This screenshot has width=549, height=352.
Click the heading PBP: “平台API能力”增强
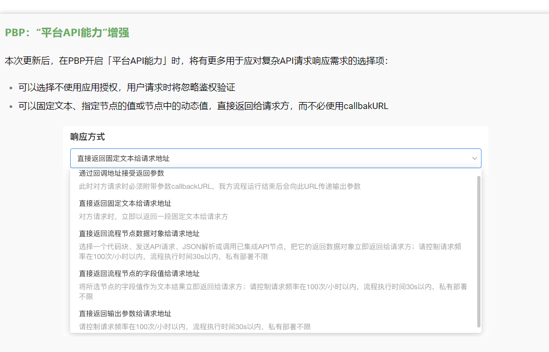[x=67, y=32]
